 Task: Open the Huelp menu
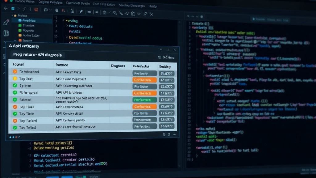152,6
